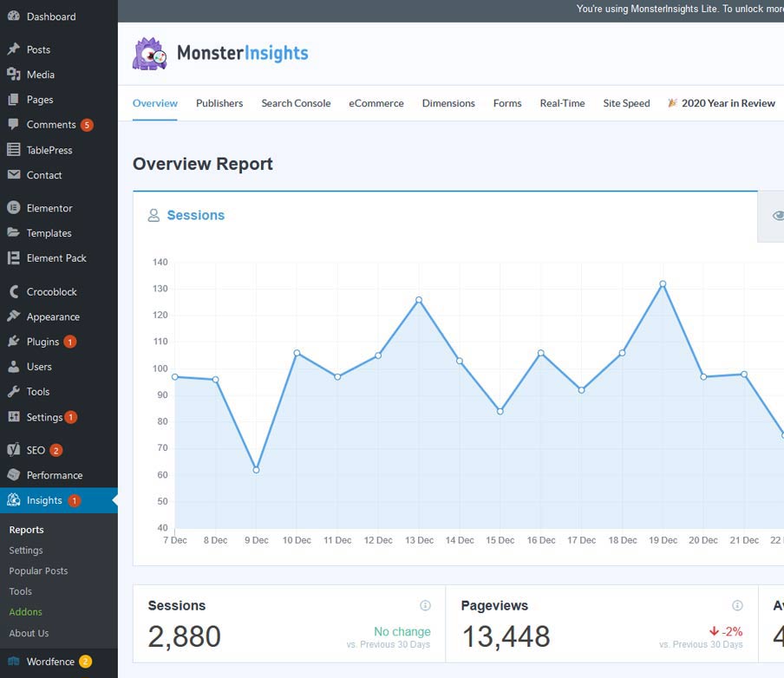Click the Plugins plug icon
Viewport: 784px width, 678px height.
tap(14, 342)
